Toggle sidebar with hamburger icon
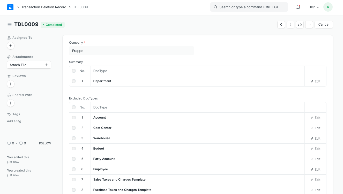343x194 pixels. (x=10, y=25)
